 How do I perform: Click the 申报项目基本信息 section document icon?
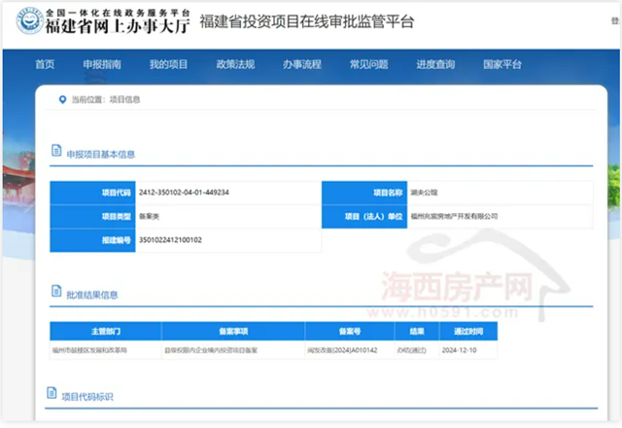55,153
